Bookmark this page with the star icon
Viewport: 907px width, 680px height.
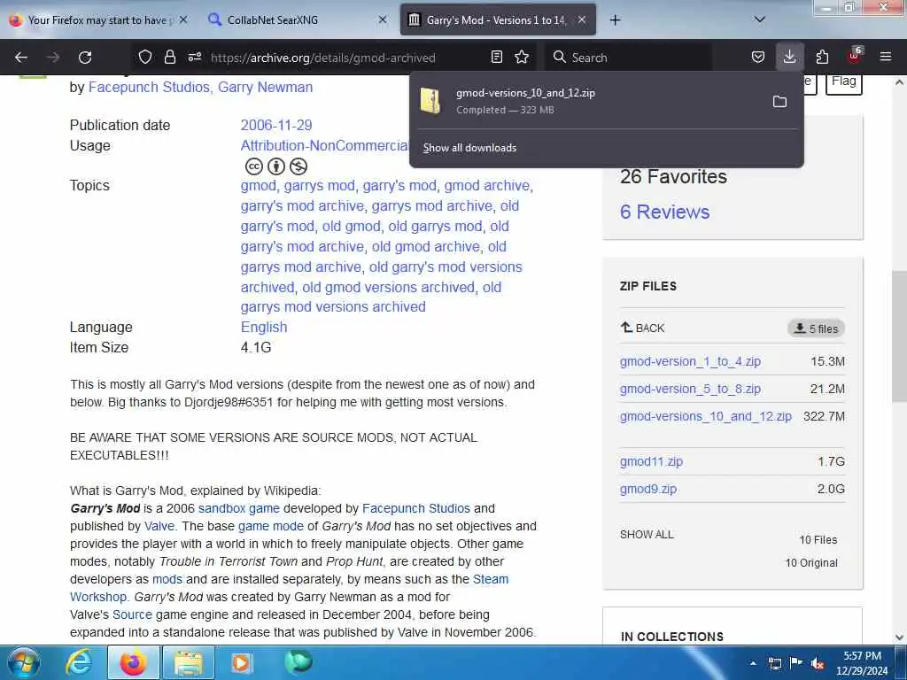click(522, 57)
